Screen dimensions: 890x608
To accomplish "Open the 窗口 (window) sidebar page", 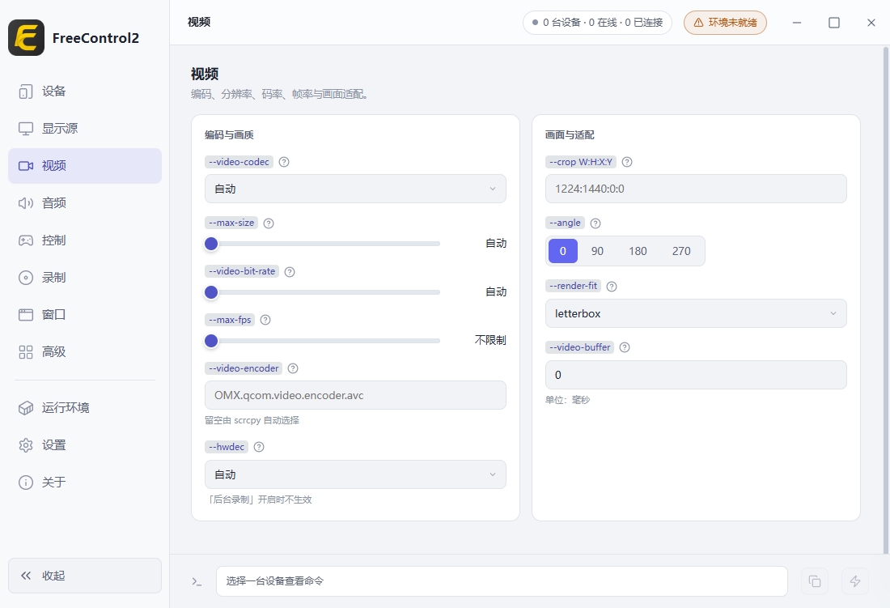I will [x=85, y=314].
